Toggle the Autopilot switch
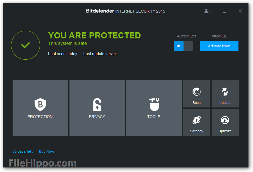Viewport: 253px width, 172px height. (183, 46)
